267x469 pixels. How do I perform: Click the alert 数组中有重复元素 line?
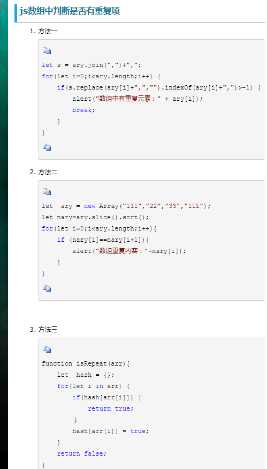(138, 99)
